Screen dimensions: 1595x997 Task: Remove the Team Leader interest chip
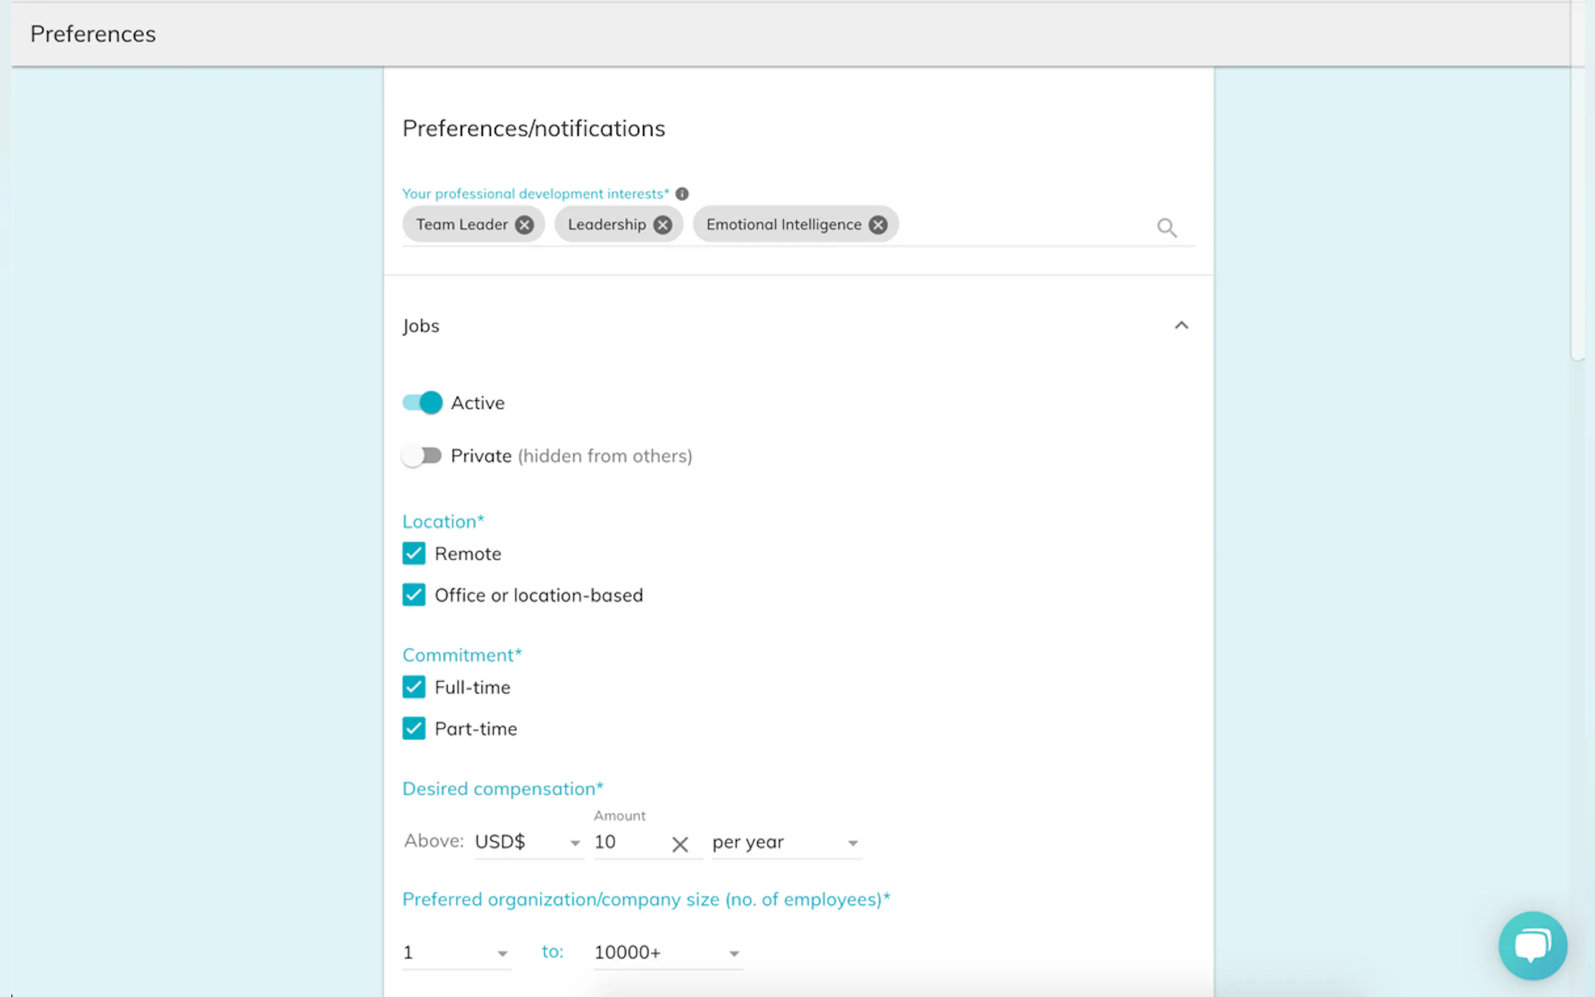(524, 225)
